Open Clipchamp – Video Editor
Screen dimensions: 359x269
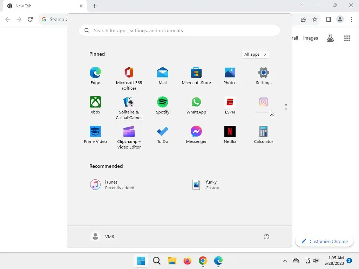[129, 137]
